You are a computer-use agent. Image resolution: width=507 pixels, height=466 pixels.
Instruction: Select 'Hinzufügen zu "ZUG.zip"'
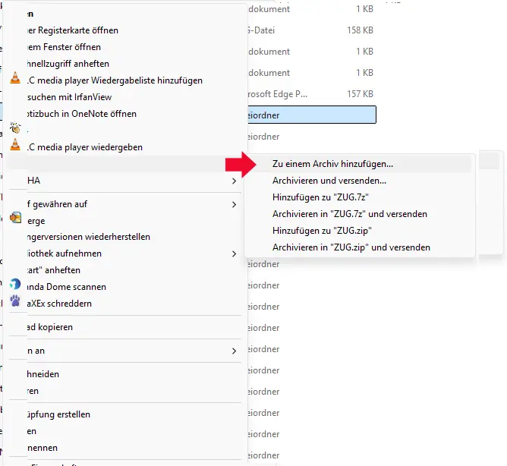point(322,231)
